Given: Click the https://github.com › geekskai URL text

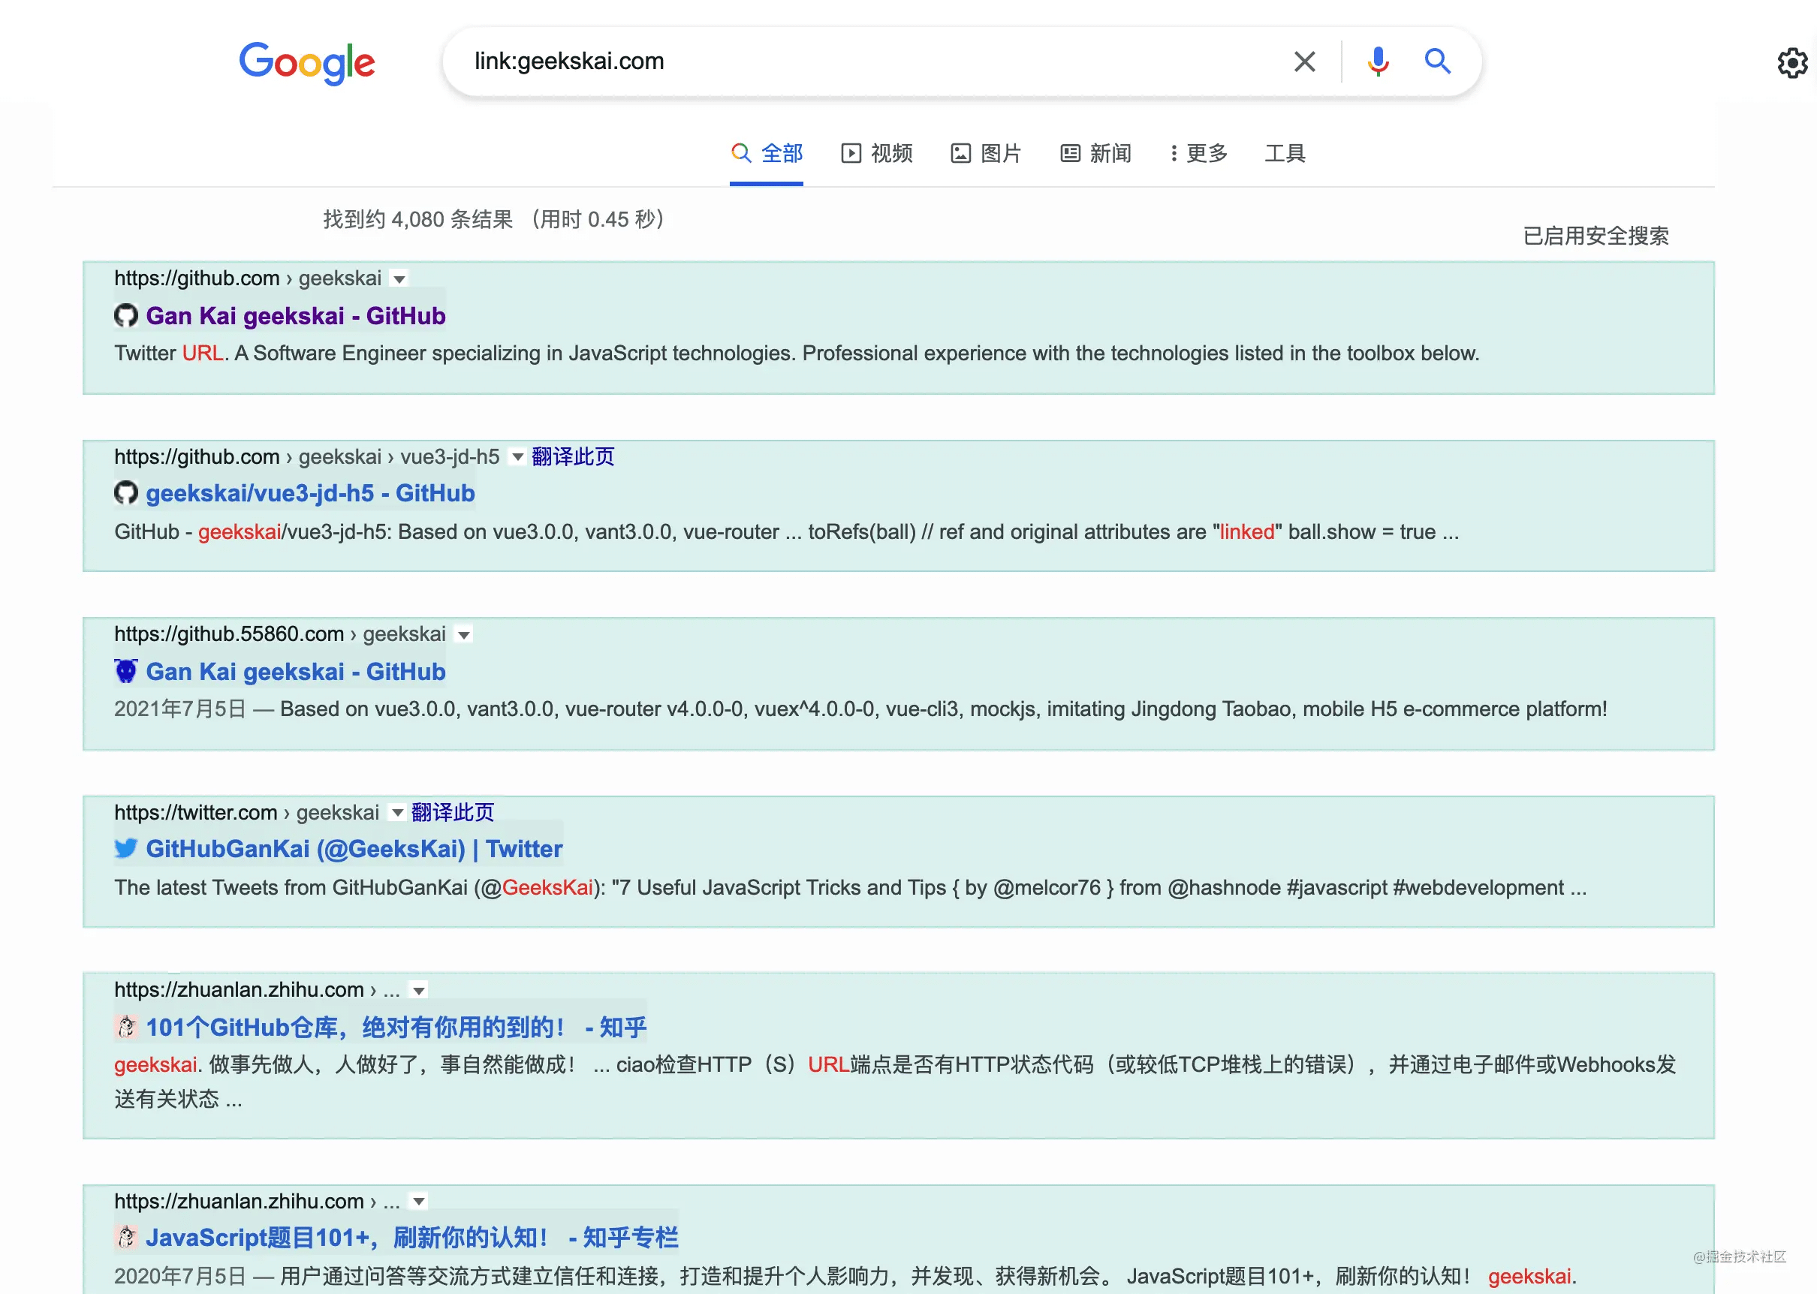Looking at the screenshot, I should click(248, 278).
